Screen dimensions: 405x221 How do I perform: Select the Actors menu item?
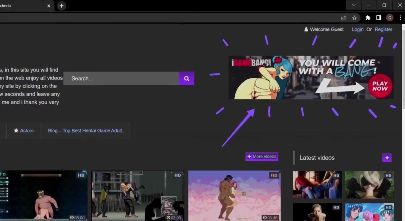(24, 131)
